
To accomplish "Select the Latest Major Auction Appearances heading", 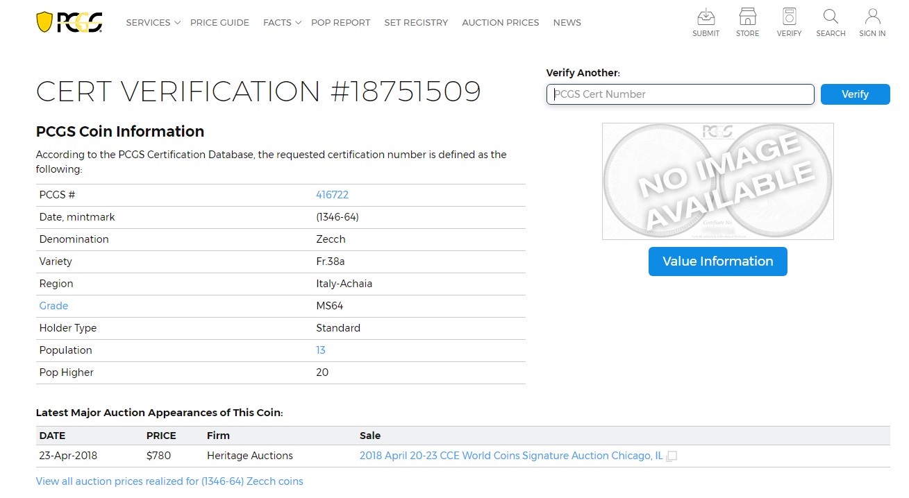I will [160, 413].
